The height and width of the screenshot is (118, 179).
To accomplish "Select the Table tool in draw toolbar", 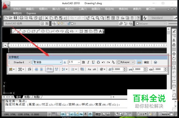I will click(x=96, y=31).
